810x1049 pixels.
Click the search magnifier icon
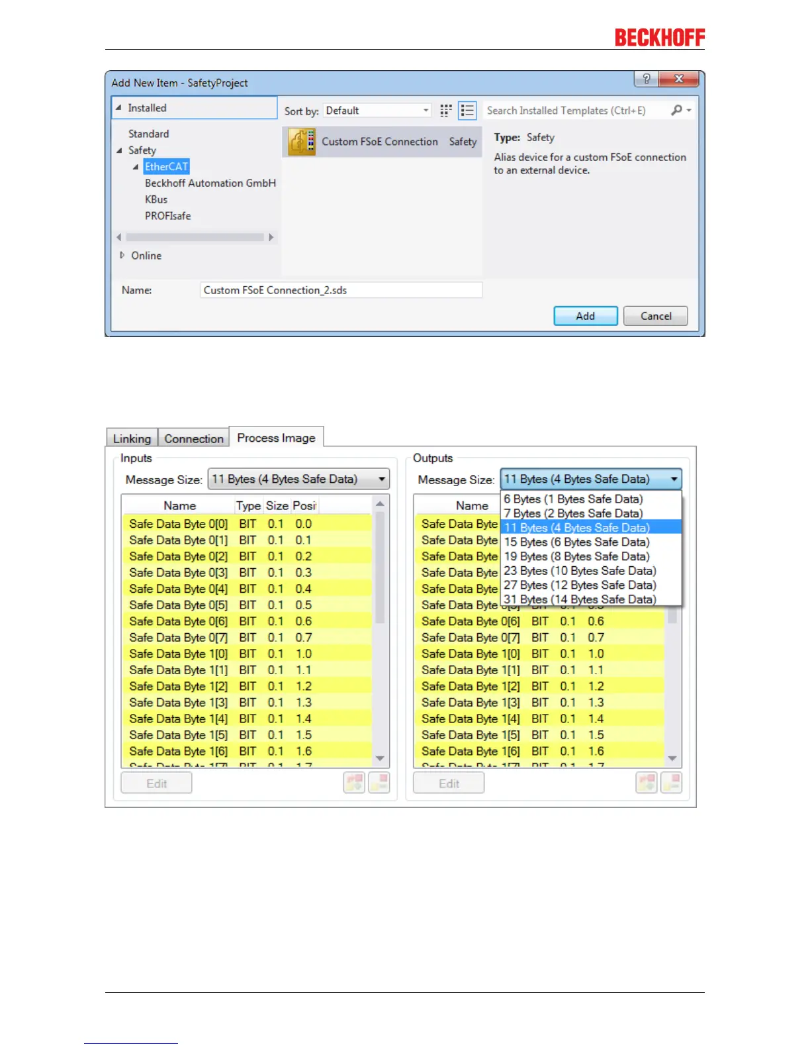pyautogui.click(x=676, y=111)
